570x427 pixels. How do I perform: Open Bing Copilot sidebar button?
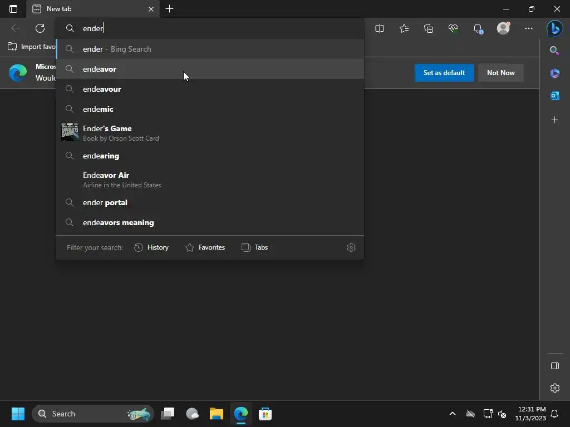(x=555, y=28)
